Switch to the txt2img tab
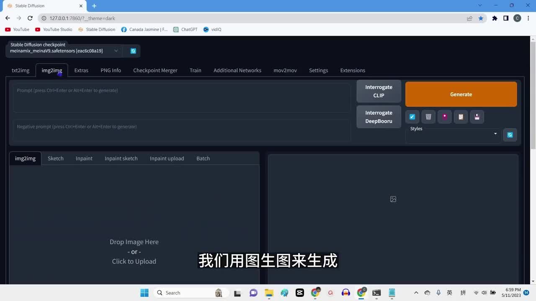Screen dimensions: 536x301 [21, 70]
